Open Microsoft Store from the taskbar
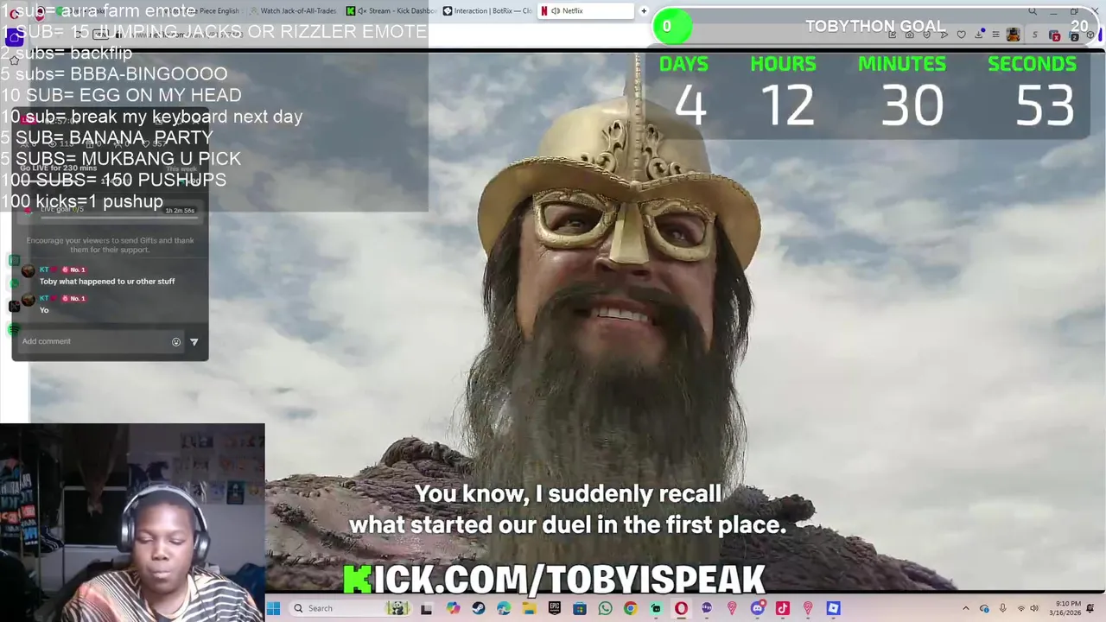 click(x=580, y=609)
